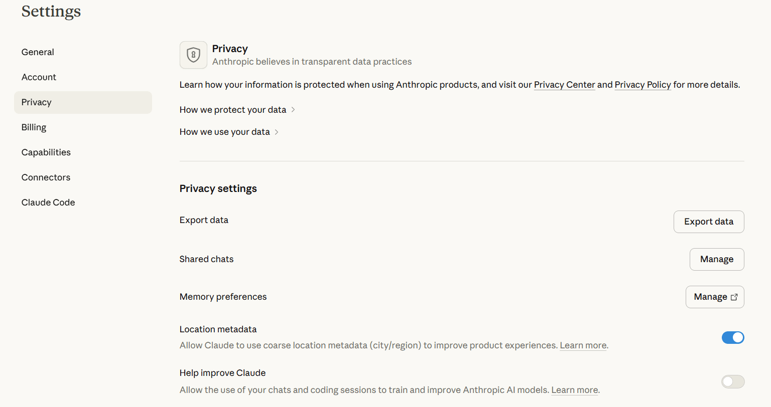Enable the Help improve Claude toggle

click(x=733, y=382)
